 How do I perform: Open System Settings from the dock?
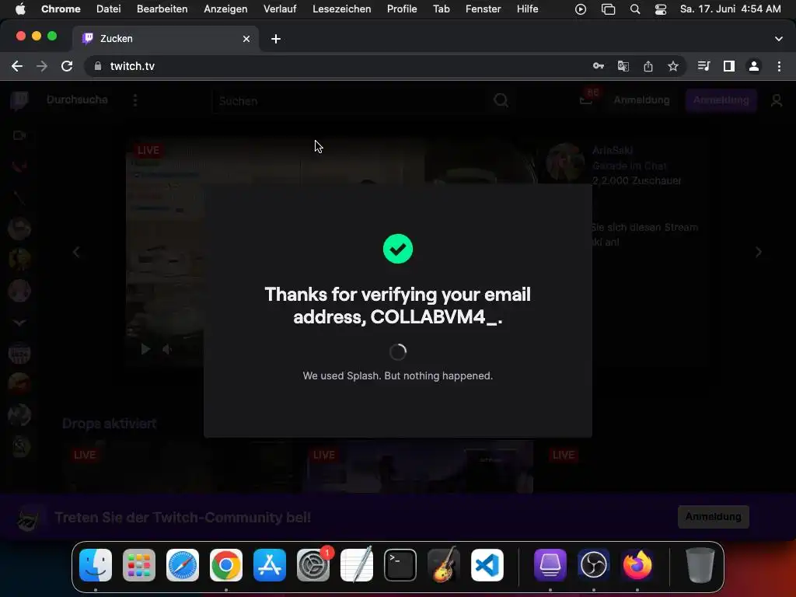click(x=313, y=565)
